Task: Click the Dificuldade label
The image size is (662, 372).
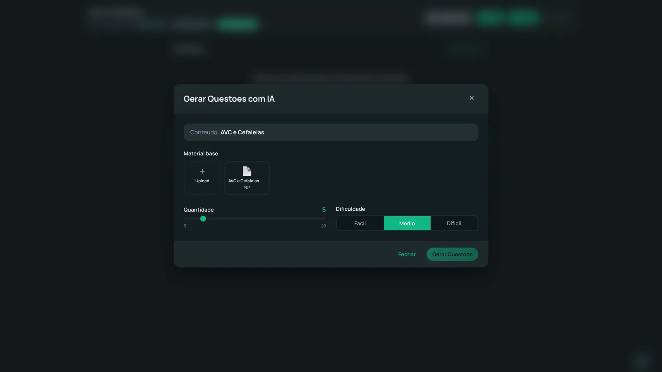Action: (350, 209)
